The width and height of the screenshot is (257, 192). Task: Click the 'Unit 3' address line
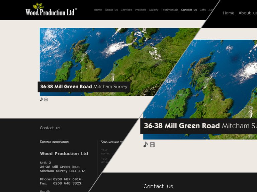(x=46, y=163)
